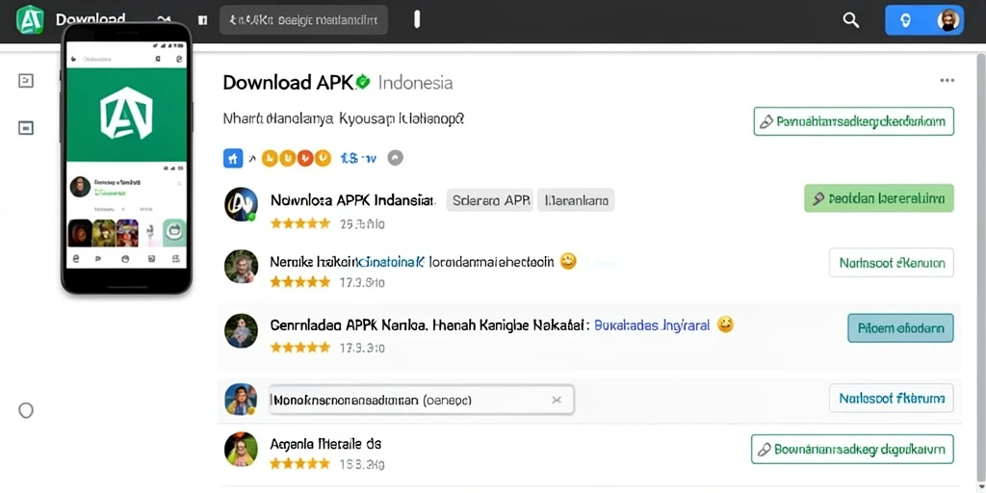
Task: Select the first sidebar panel icon
Action: [x=26, y=81]
